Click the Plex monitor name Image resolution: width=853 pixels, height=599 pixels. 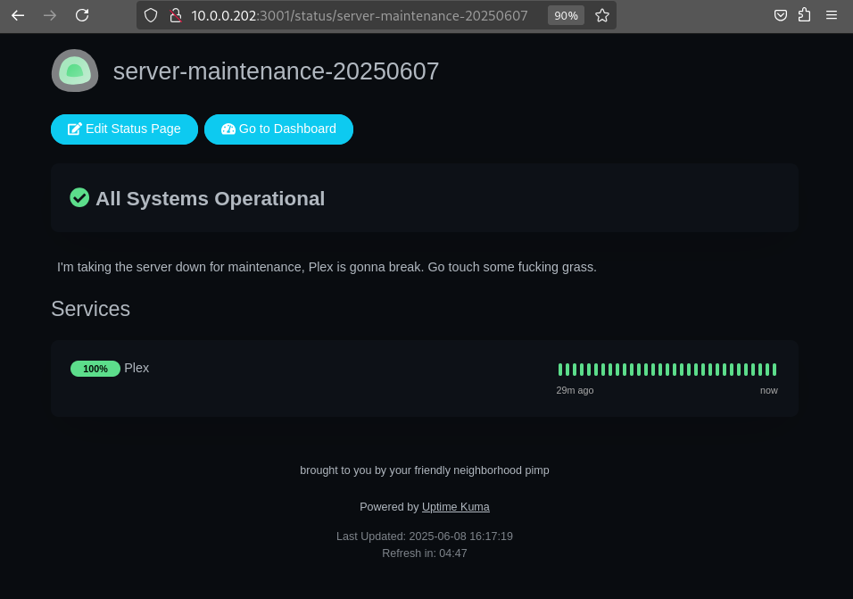[x=137, y=369]
